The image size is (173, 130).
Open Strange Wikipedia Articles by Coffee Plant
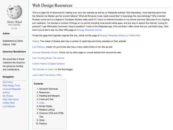pos(120,36)
